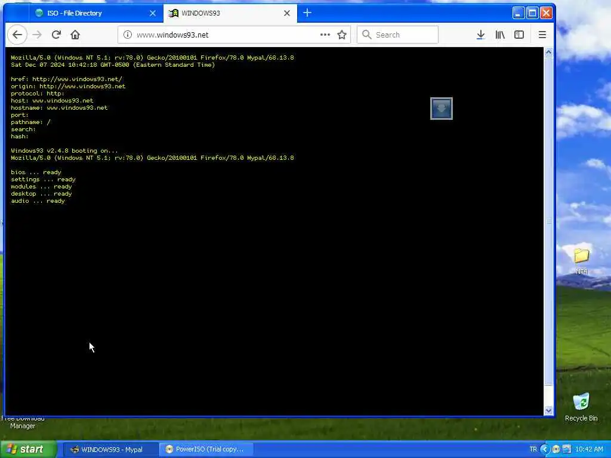611x458 pixels.
Task: Maximize the Mypal browser window
Action: 532,13
